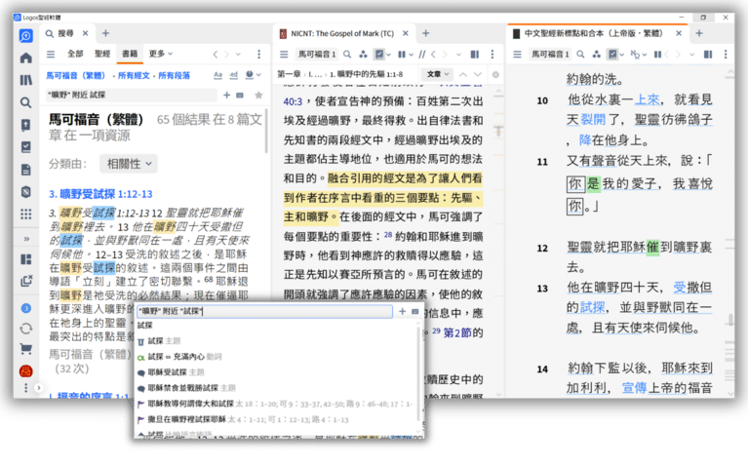The height and width of the screenshot is (467, 748).
Task: Click the three-circles tool icon in the NICNT toolbar
Action: pyautogui.click(x=363, y=55)
